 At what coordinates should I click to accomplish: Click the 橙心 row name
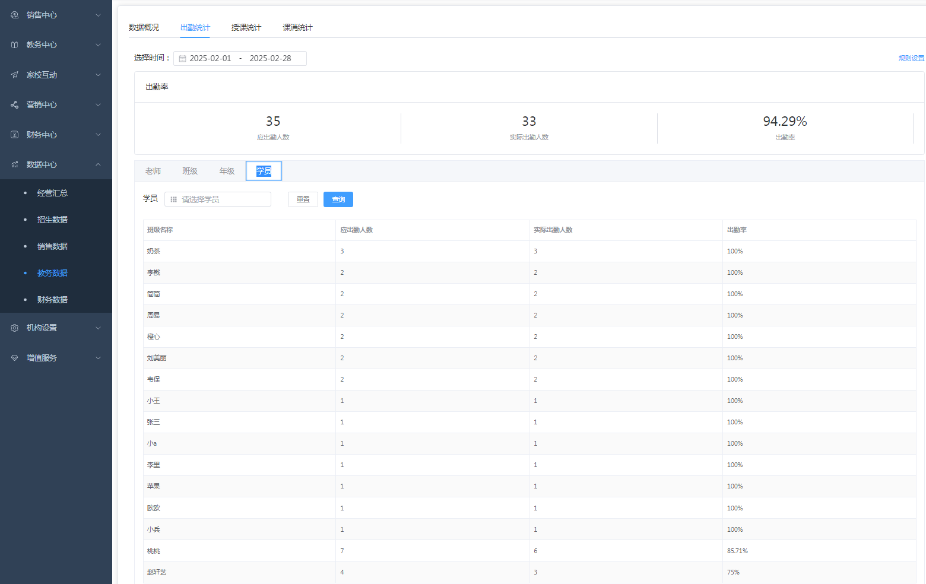pos(154,337)
